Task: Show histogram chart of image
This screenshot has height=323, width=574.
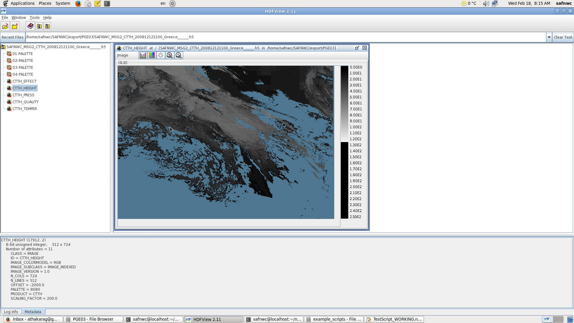Action: (x=143, y=55)
